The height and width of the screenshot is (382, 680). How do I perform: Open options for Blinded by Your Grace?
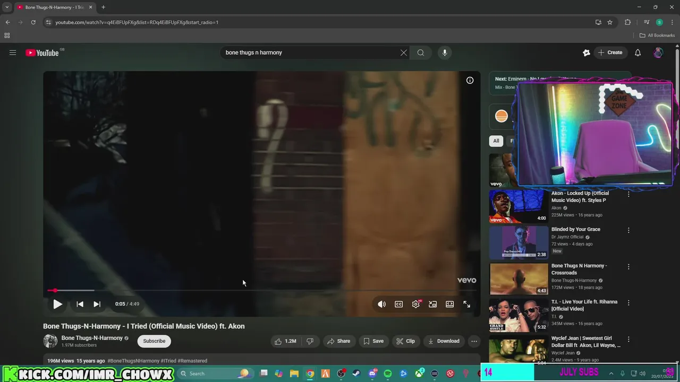(x=628, y=230)
